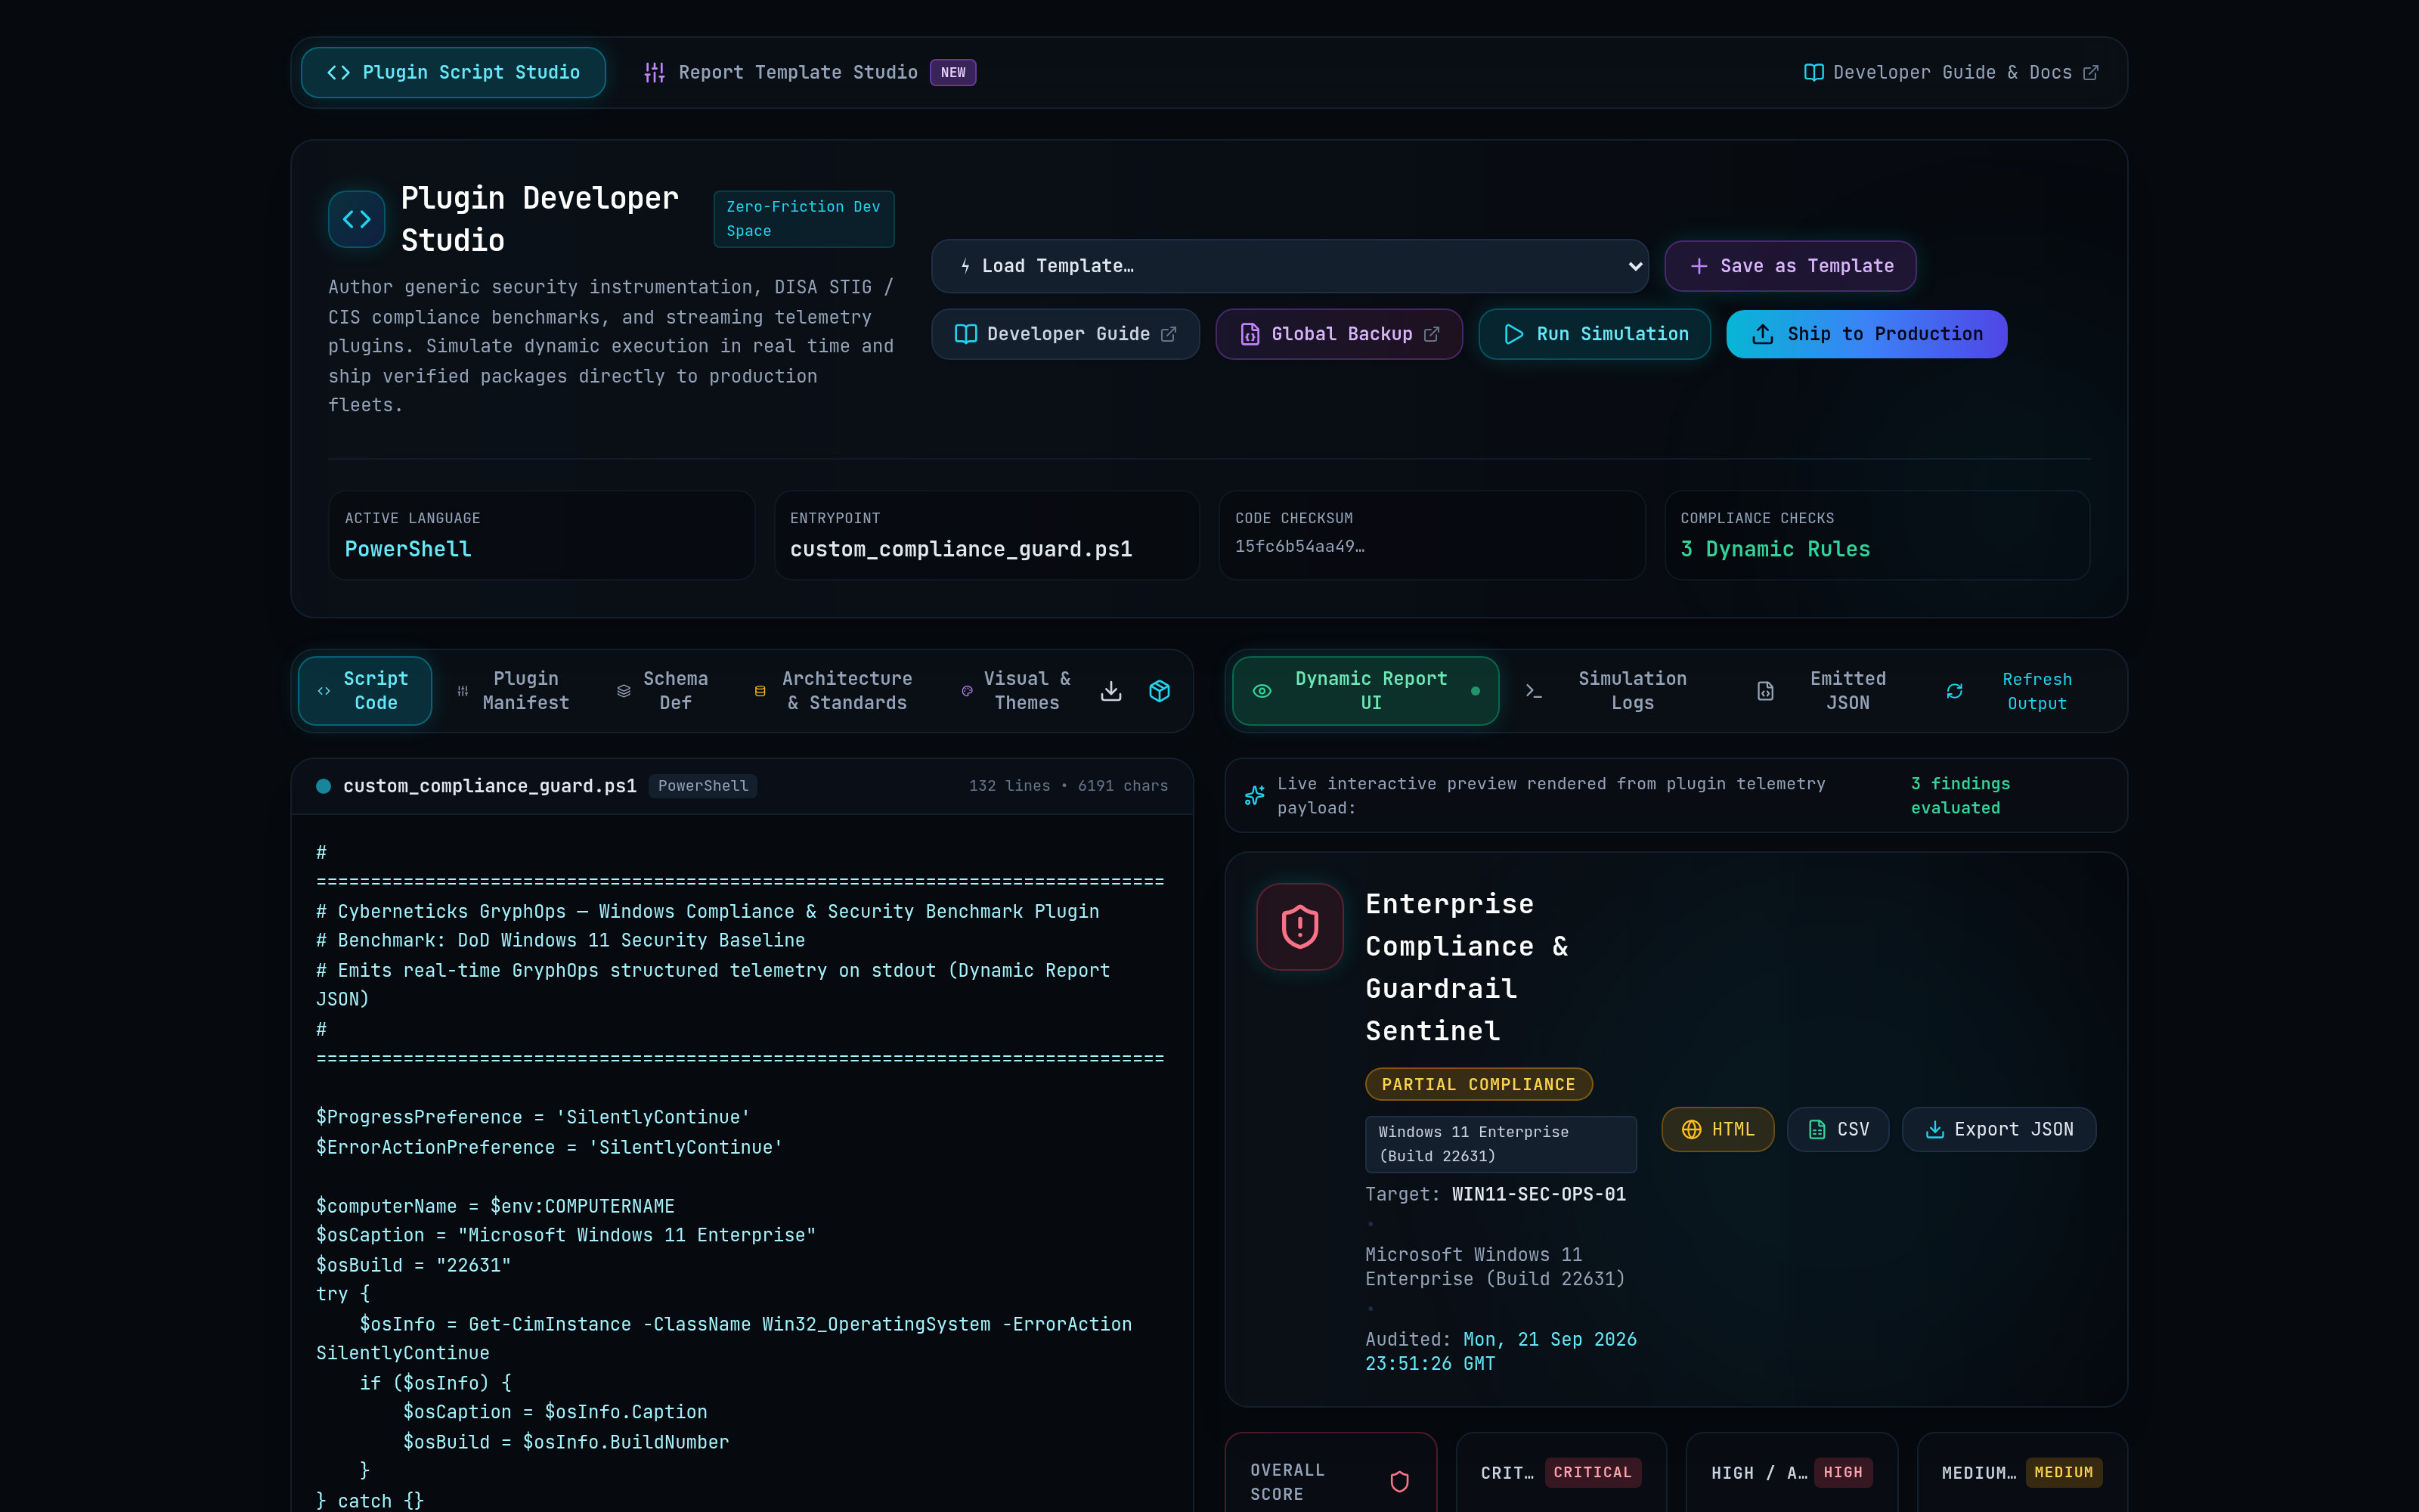Ship plugin to production
The height and width of the screenshot is (1512, 2419).
click(x=1866, y=334)
